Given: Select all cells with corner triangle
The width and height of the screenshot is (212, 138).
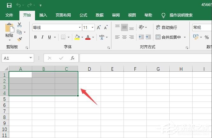Looking at the screenshot, I should point(6,69).
